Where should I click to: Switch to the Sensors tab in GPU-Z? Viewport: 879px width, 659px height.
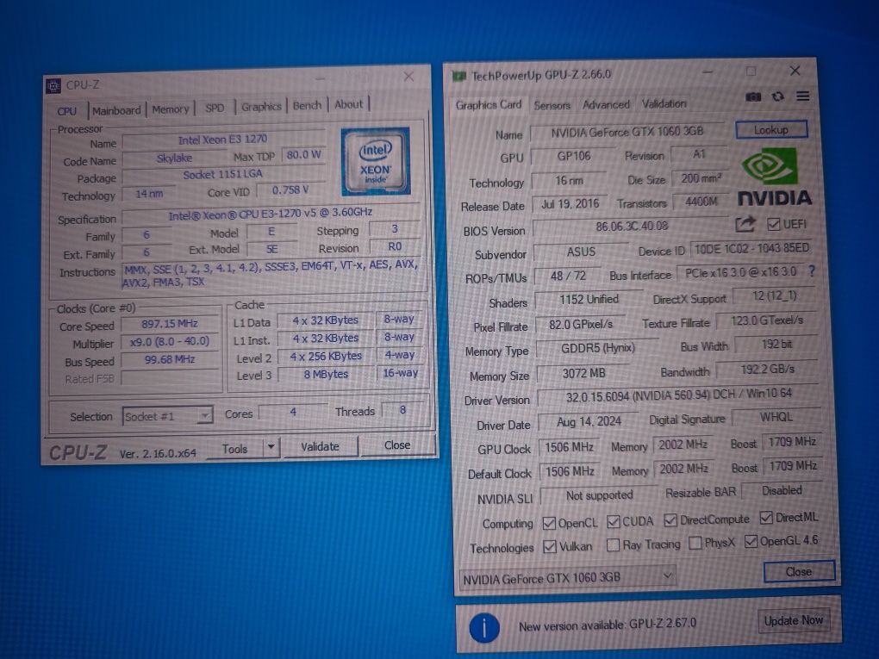pyautogui.click(x=552, y=105)
